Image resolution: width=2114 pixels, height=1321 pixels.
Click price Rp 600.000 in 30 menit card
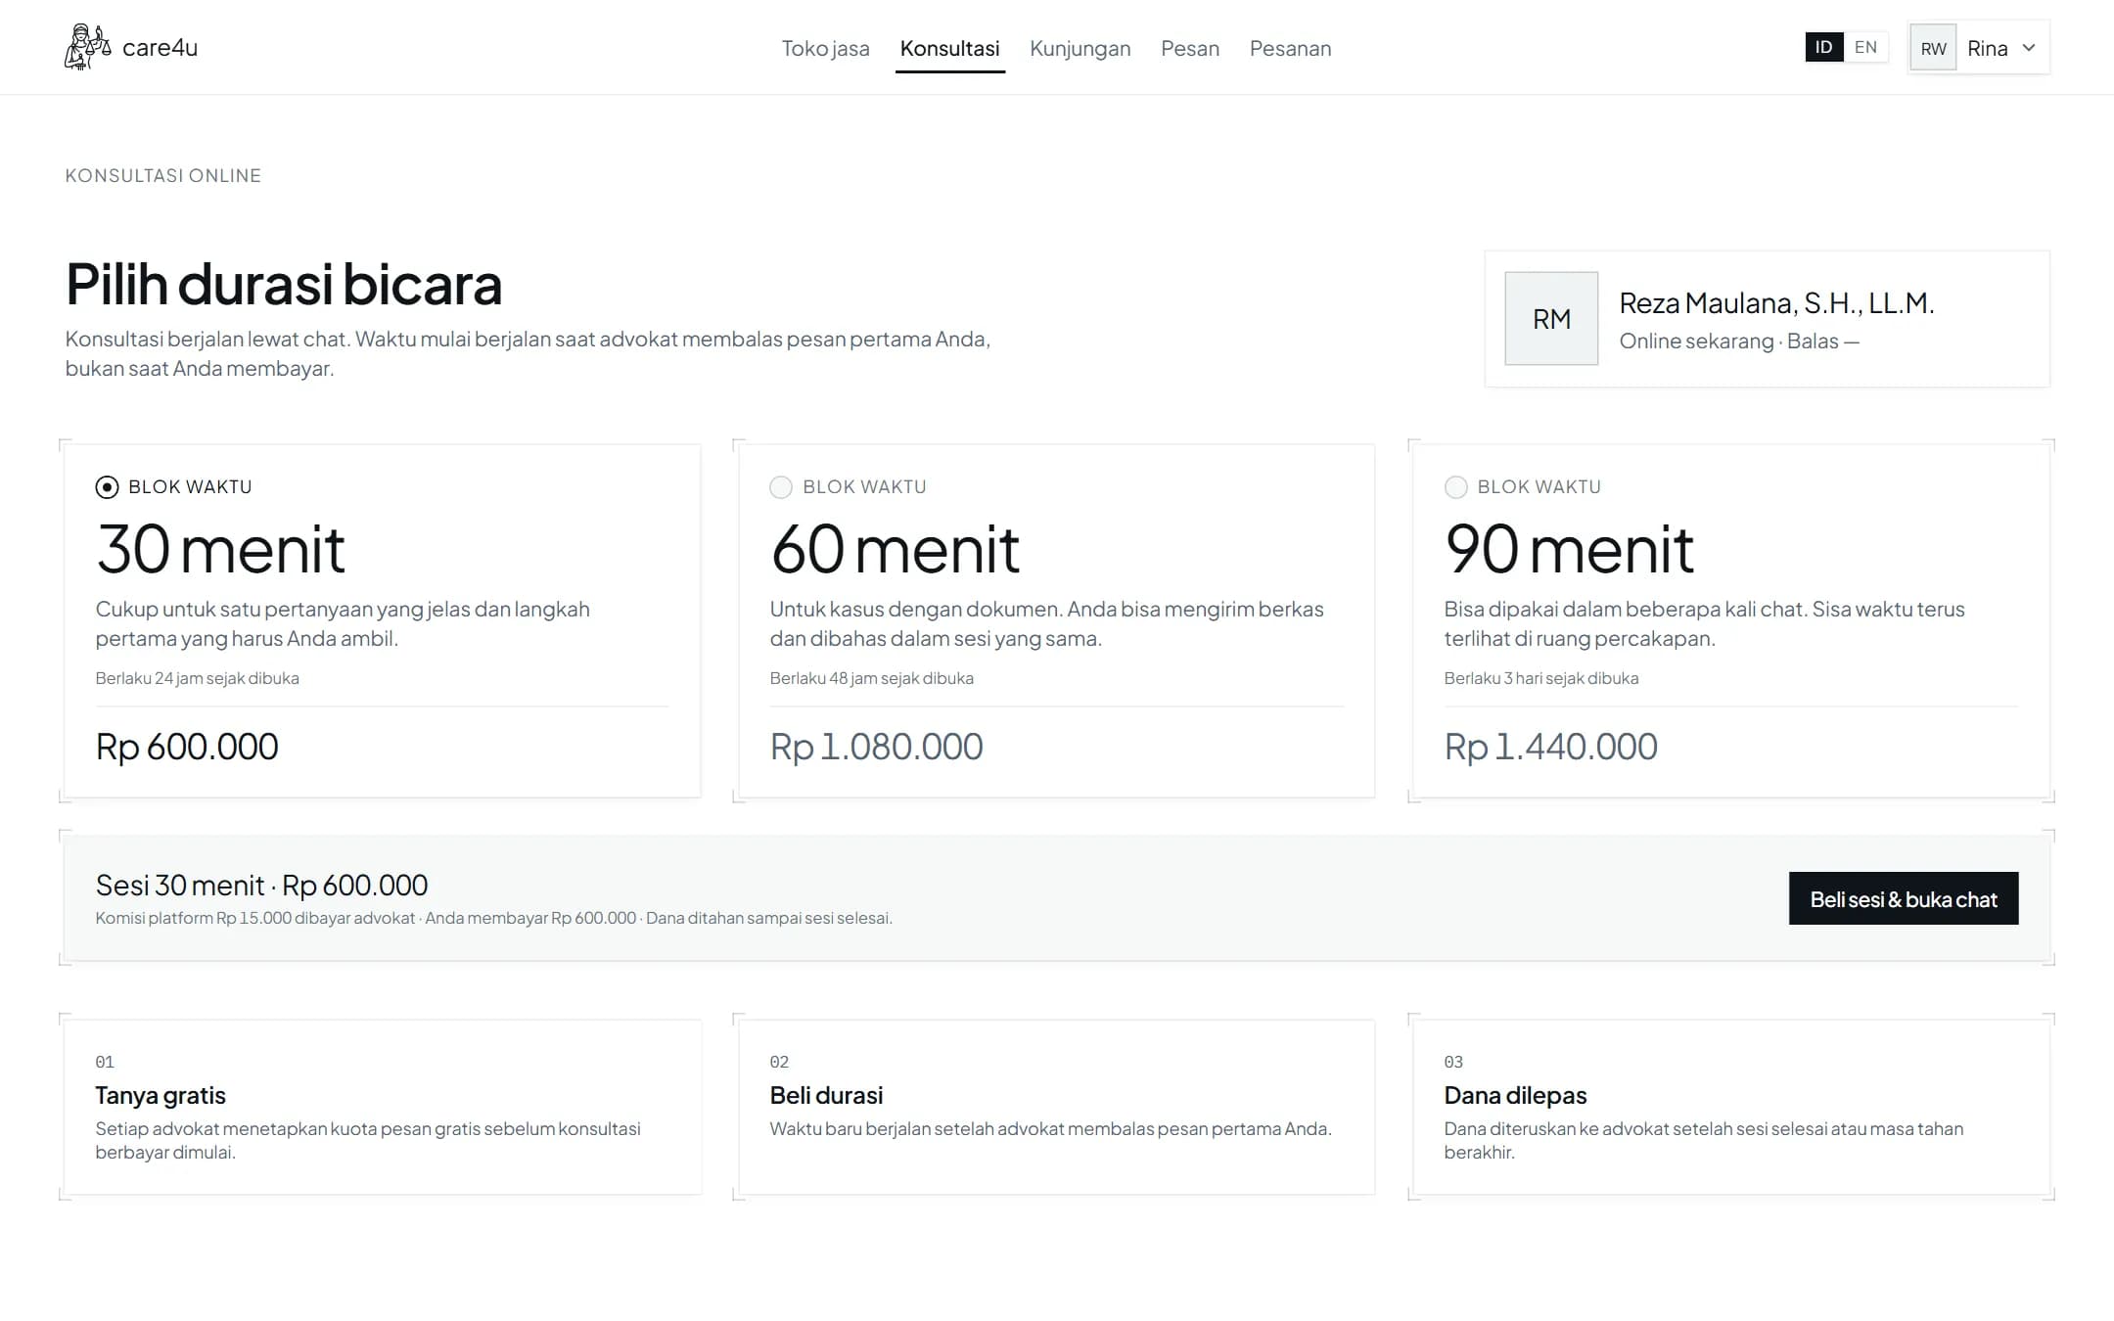(x=187, y=747)
